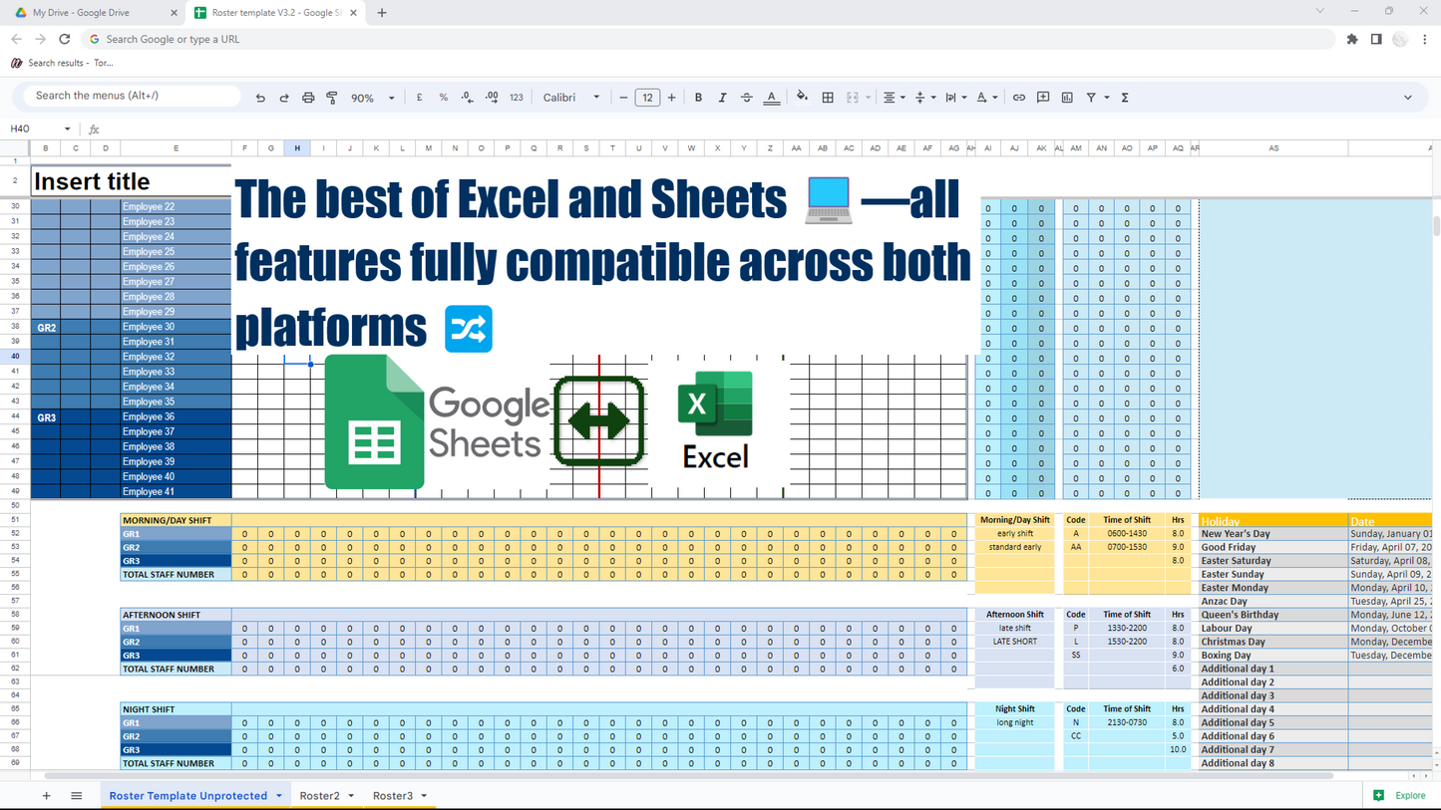
Task: Toggle bold formatting
Action: (698, 98)
